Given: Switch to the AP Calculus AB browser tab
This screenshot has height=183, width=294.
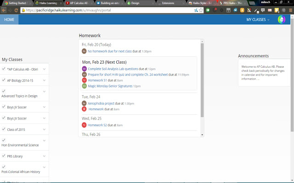Looking at the screenshot, I should point(79,3).
